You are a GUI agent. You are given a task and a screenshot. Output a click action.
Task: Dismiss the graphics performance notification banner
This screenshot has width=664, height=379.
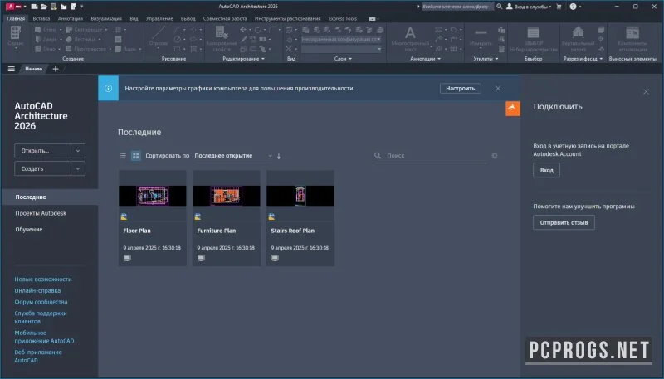tap(498, 89)
